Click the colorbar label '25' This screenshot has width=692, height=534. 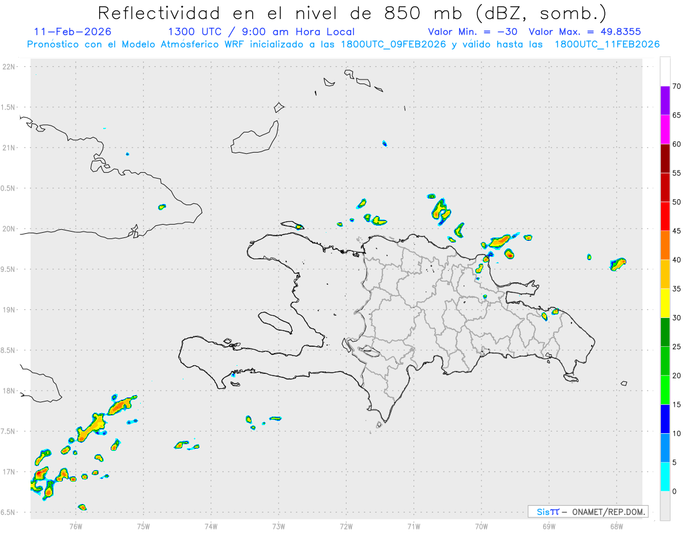[x=677, y=347]
